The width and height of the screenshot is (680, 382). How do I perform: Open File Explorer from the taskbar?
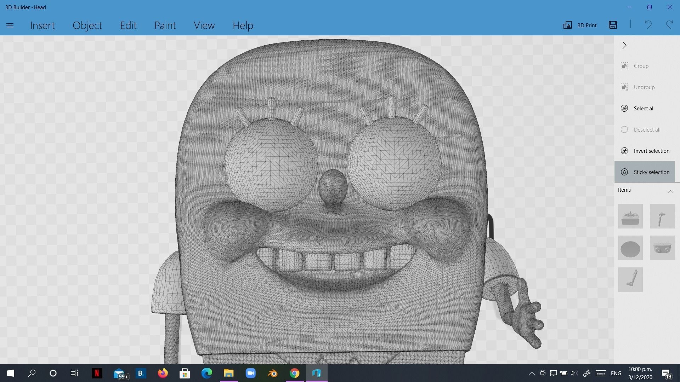point(228,373)
